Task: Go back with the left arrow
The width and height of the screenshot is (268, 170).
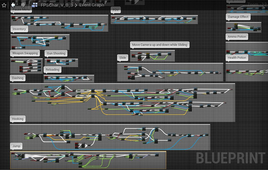Action: (x=13, y=5)
